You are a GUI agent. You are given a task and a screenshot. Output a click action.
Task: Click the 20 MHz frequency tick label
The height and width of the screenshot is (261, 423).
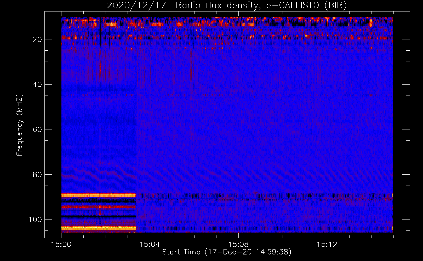click(38, 39)
